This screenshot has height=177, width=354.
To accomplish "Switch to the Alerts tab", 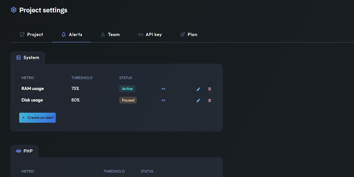I will pos(72,35).
